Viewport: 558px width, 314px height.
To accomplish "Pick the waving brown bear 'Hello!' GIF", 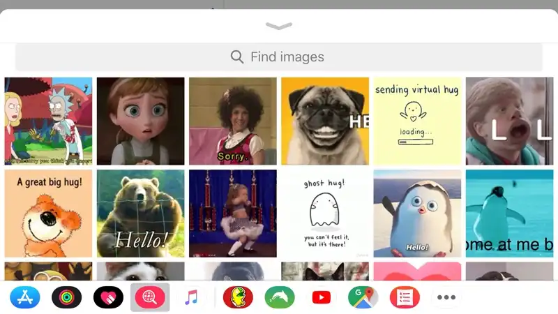I will pyautogui.click(x=141, y=214).
